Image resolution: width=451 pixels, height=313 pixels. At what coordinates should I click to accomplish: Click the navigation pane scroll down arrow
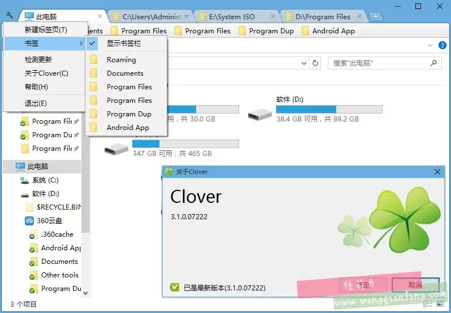pyautogui.click(x=85, y=293)
